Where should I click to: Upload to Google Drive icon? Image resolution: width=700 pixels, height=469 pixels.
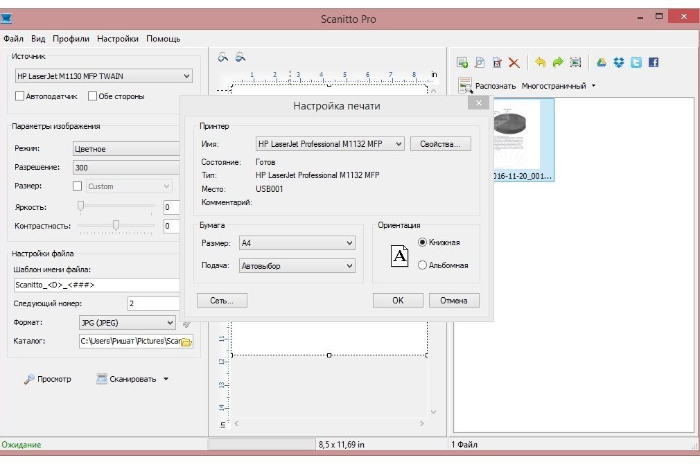coord(602,62)
